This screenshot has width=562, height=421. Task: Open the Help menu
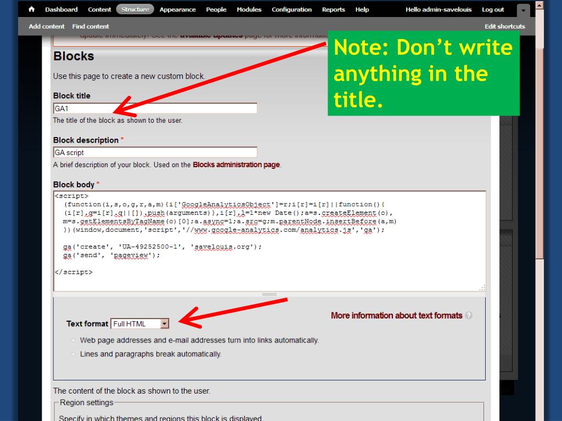click(x=362, y=10)
